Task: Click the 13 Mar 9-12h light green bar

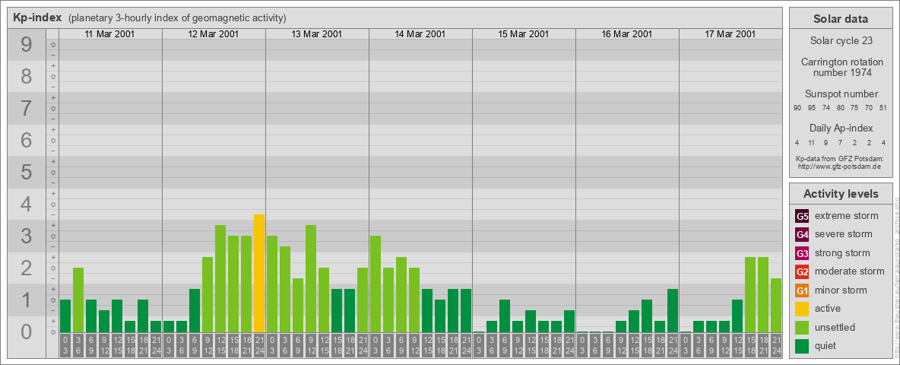Action: pyautogui.click(x=311, y=279)
